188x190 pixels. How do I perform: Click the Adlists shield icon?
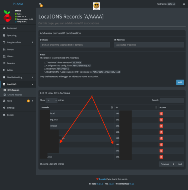pos(4,70)
